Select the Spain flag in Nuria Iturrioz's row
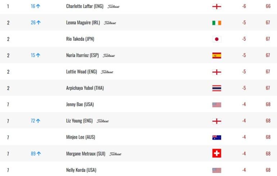This screenshot has width=277, height=176. point(217,56)
